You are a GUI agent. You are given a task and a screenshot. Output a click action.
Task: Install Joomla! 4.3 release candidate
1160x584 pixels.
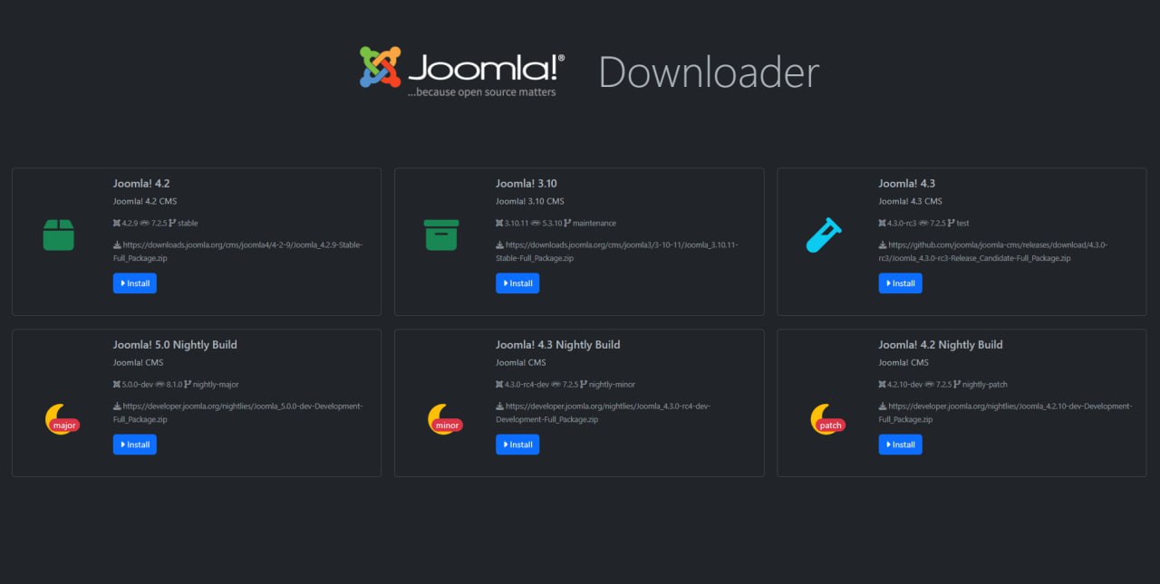click(900, 283)
